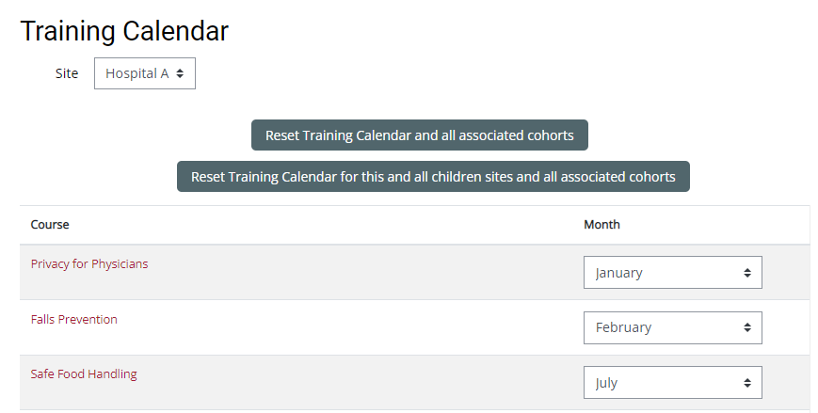Click the up-down arrow icon beside January
Image resolution: width=818 pixels, height=413 pixels.
[747, 273]
